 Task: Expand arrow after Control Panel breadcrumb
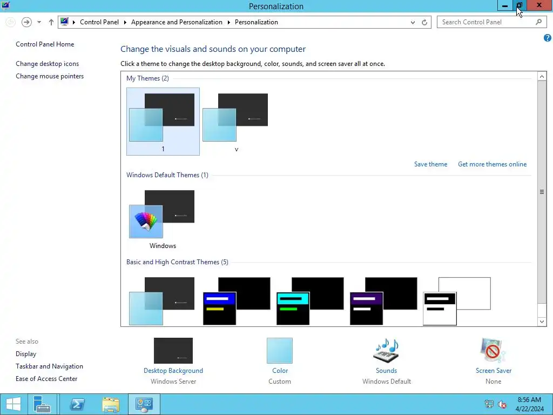(x=125, y=22)
